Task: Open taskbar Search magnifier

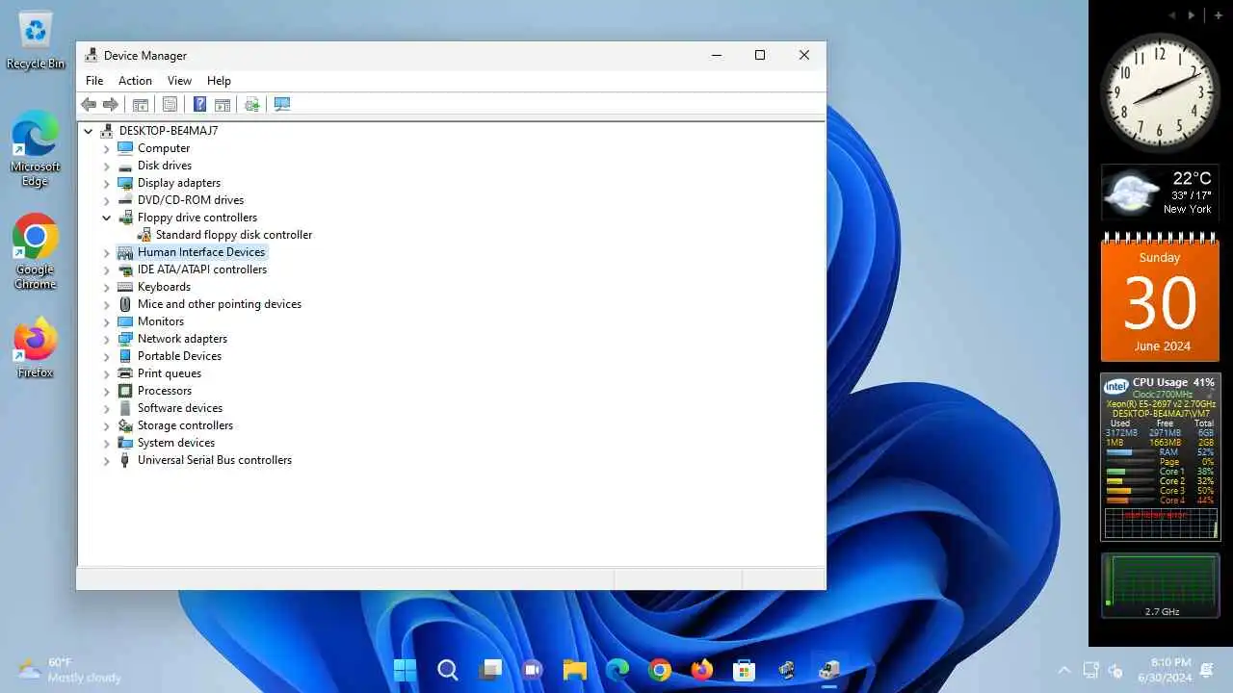Action: (448, 670)
